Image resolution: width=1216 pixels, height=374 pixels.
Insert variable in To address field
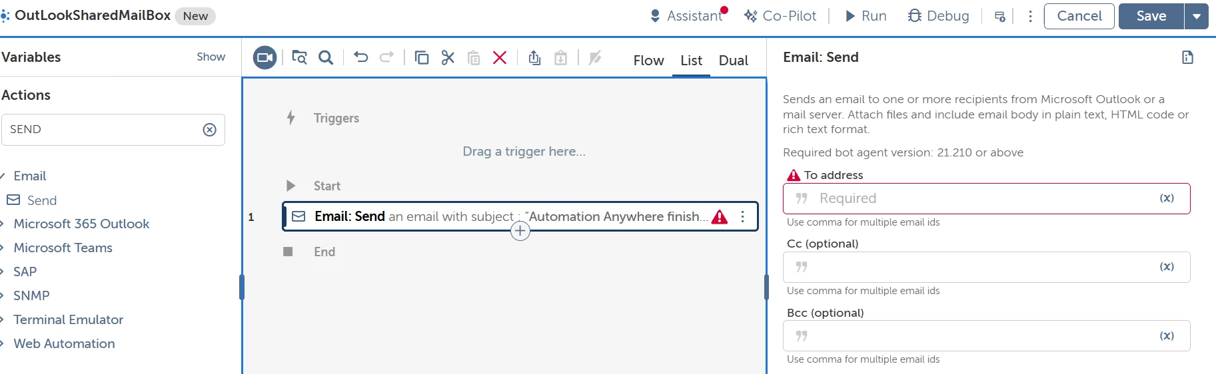click(x=1167, y=198)
